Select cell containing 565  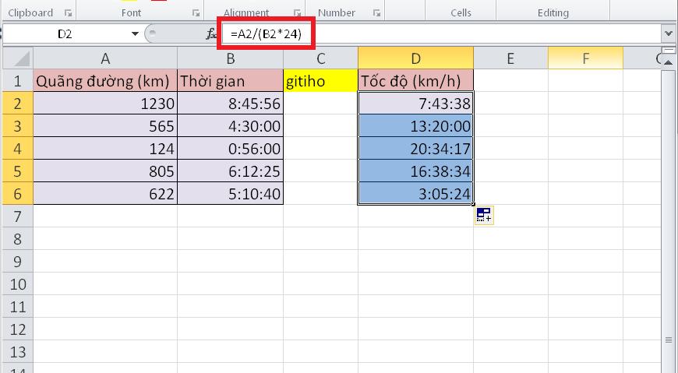pyautogui.click(x=105, y=126)
